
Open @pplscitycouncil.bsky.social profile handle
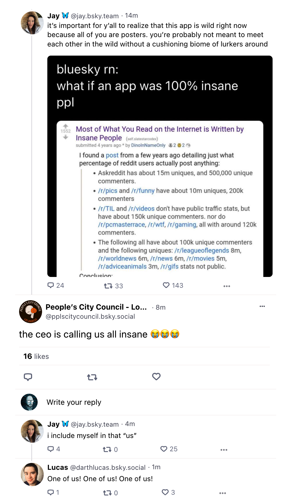(x=90, y=317)
